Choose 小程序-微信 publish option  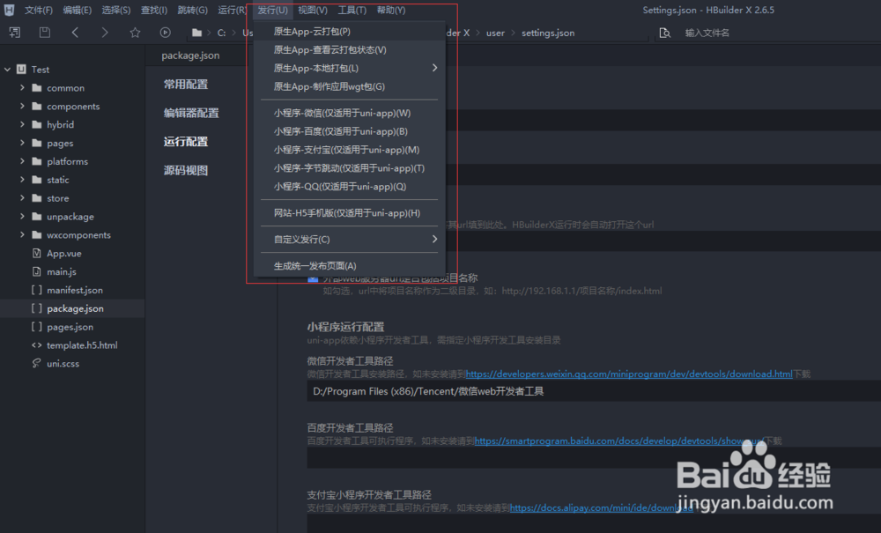pos(350,113)
